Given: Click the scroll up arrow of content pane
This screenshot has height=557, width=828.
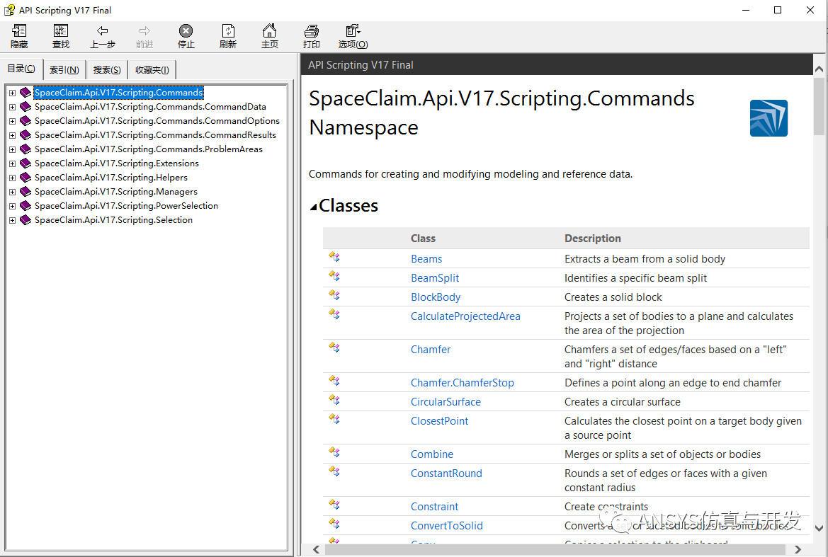Looking at the screenshot, I should pyautogui.click(x=819, y=69).
